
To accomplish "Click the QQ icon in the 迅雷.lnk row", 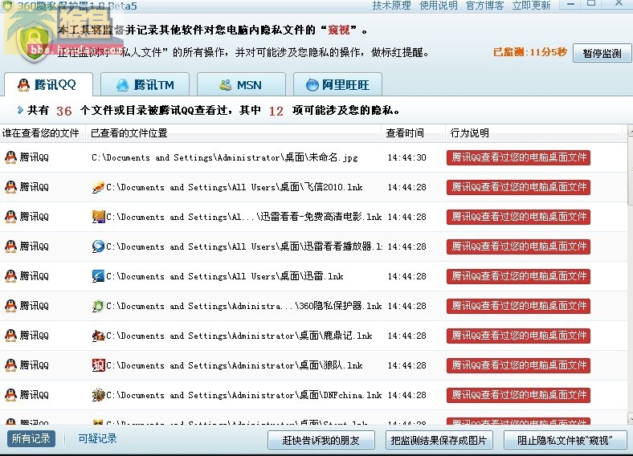I will (x=10, y=276).
